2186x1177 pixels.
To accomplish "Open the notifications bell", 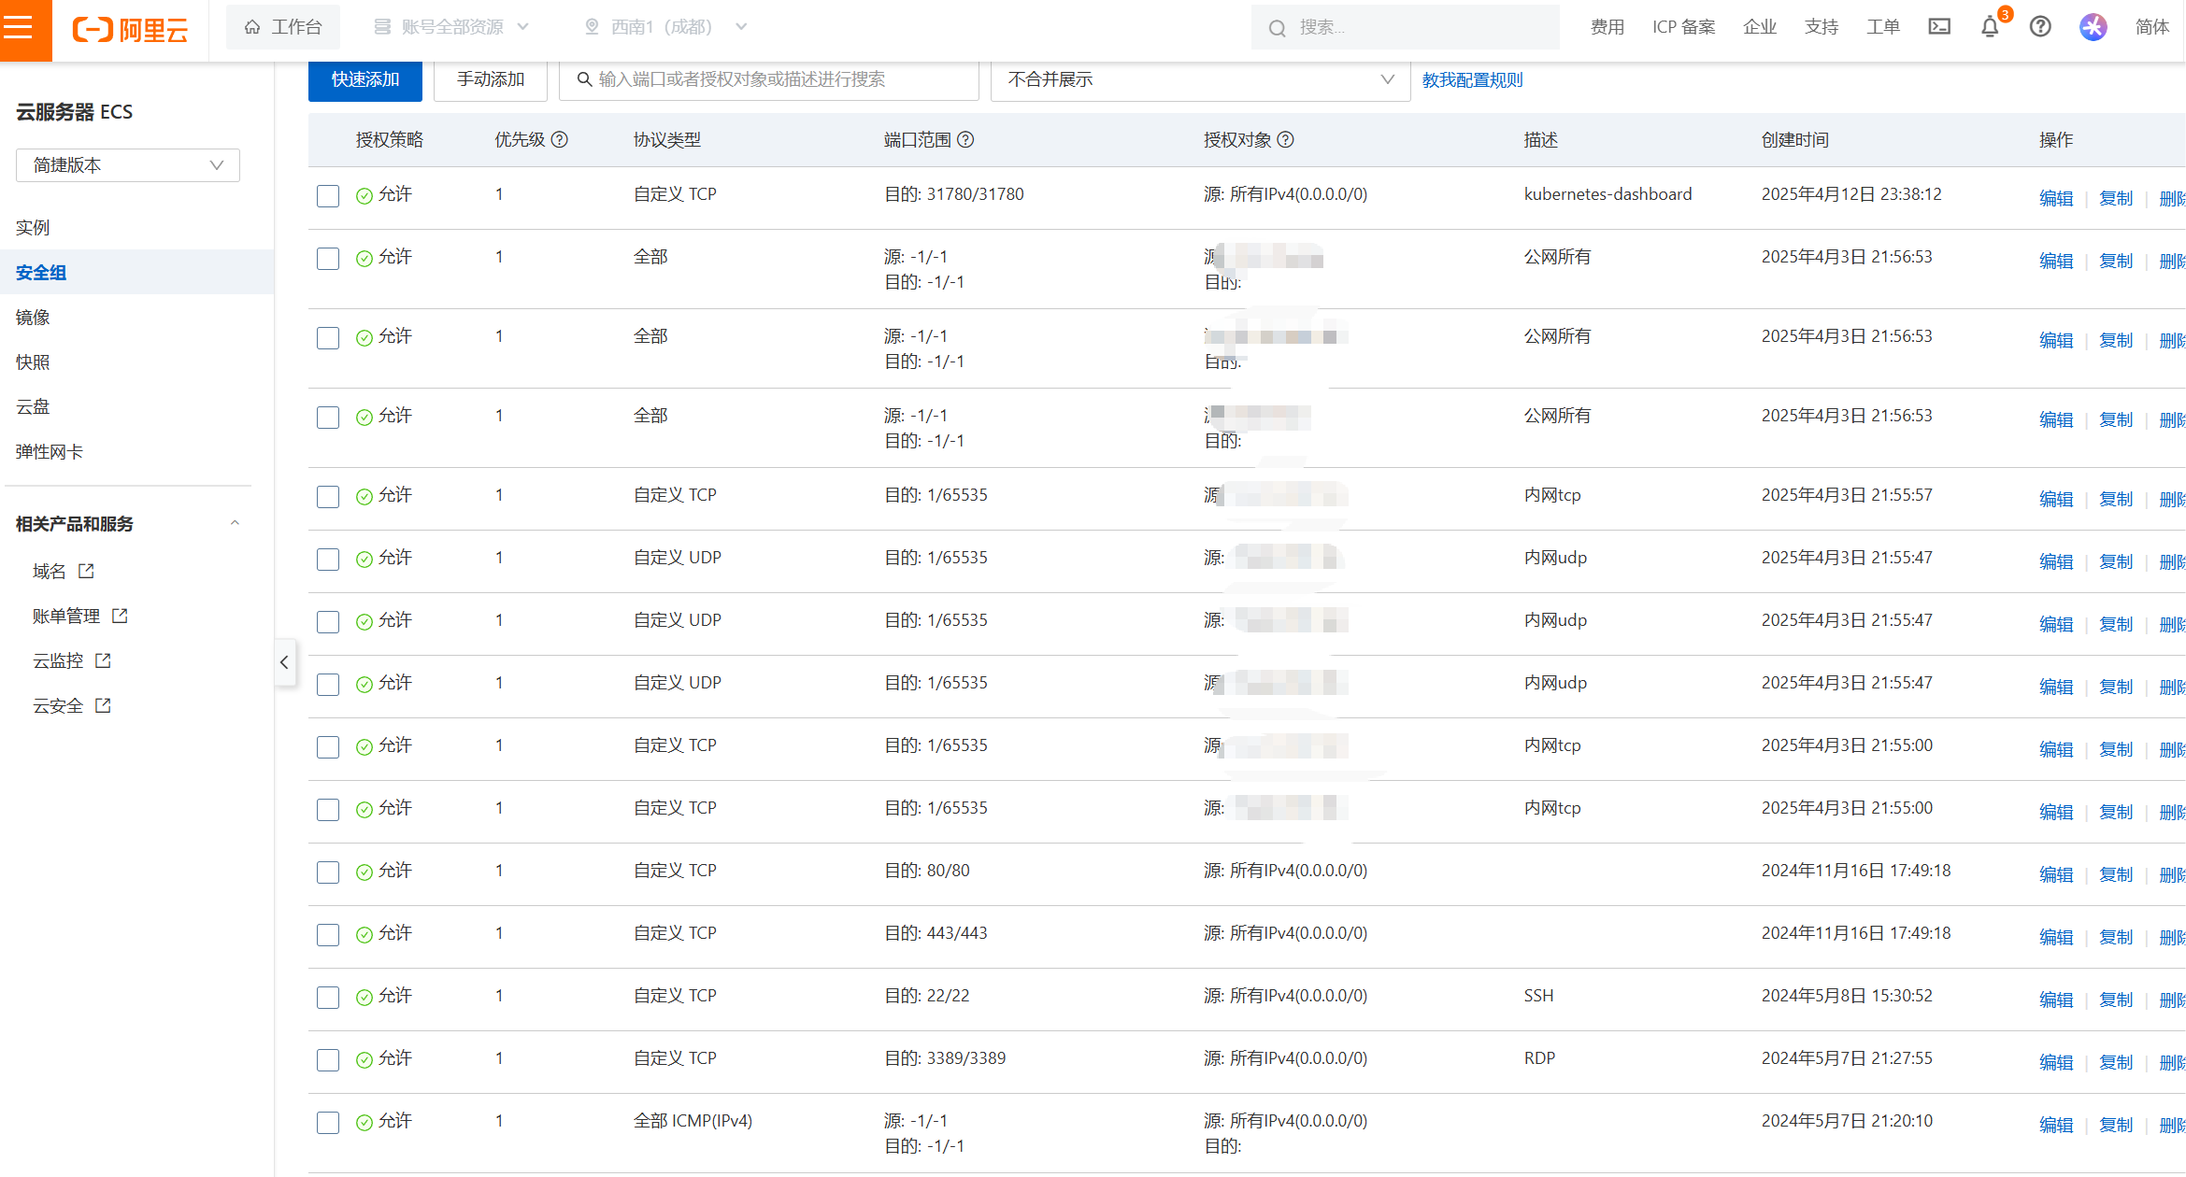I will (1990, 27).
